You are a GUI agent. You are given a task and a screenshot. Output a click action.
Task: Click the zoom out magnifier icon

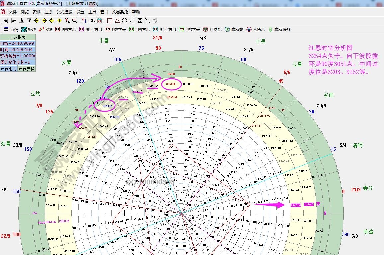(x=75, y=21)
